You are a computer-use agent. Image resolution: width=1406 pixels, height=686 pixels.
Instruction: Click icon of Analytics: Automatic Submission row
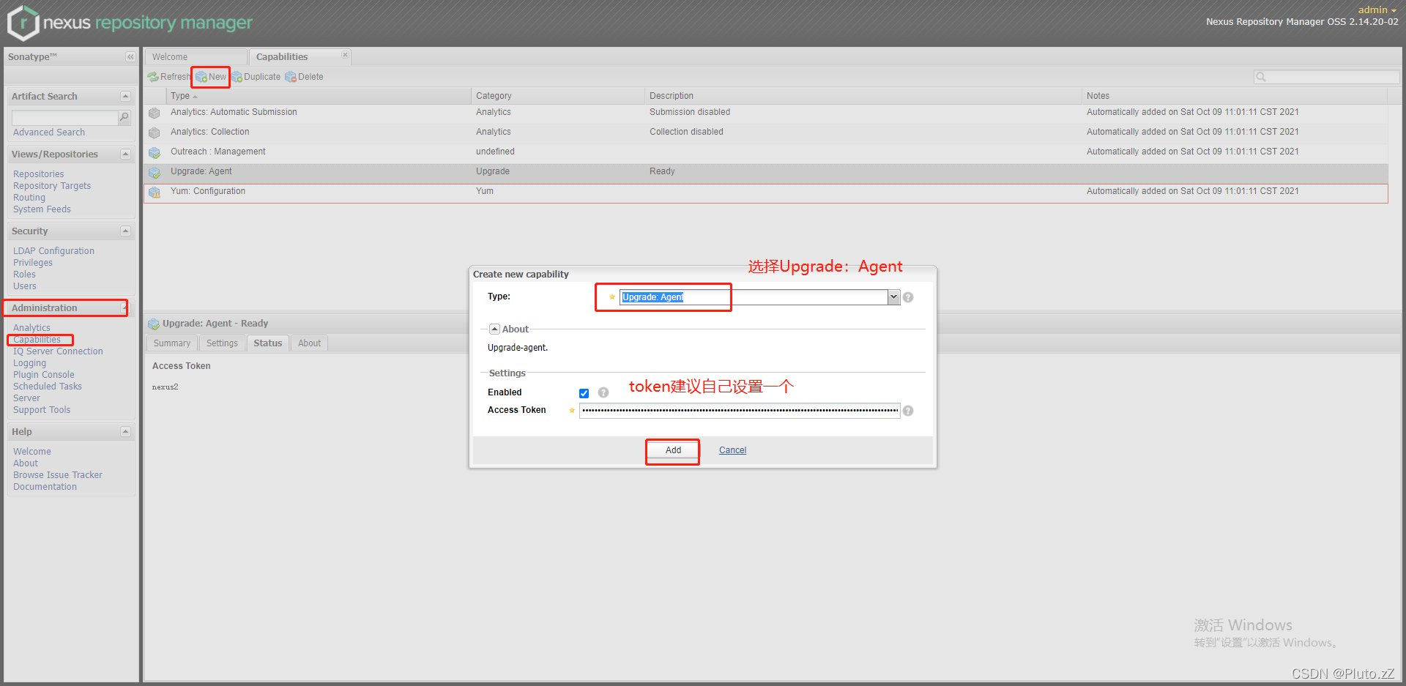pyautogui.click(x=155, y=113)
